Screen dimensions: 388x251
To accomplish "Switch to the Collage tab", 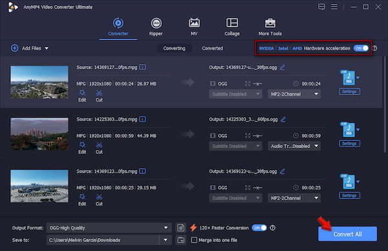I will tap(232, 27).
